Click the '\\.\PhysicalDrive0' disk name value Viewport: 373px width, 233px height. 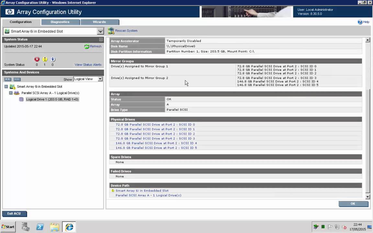(x=181, y=46)
